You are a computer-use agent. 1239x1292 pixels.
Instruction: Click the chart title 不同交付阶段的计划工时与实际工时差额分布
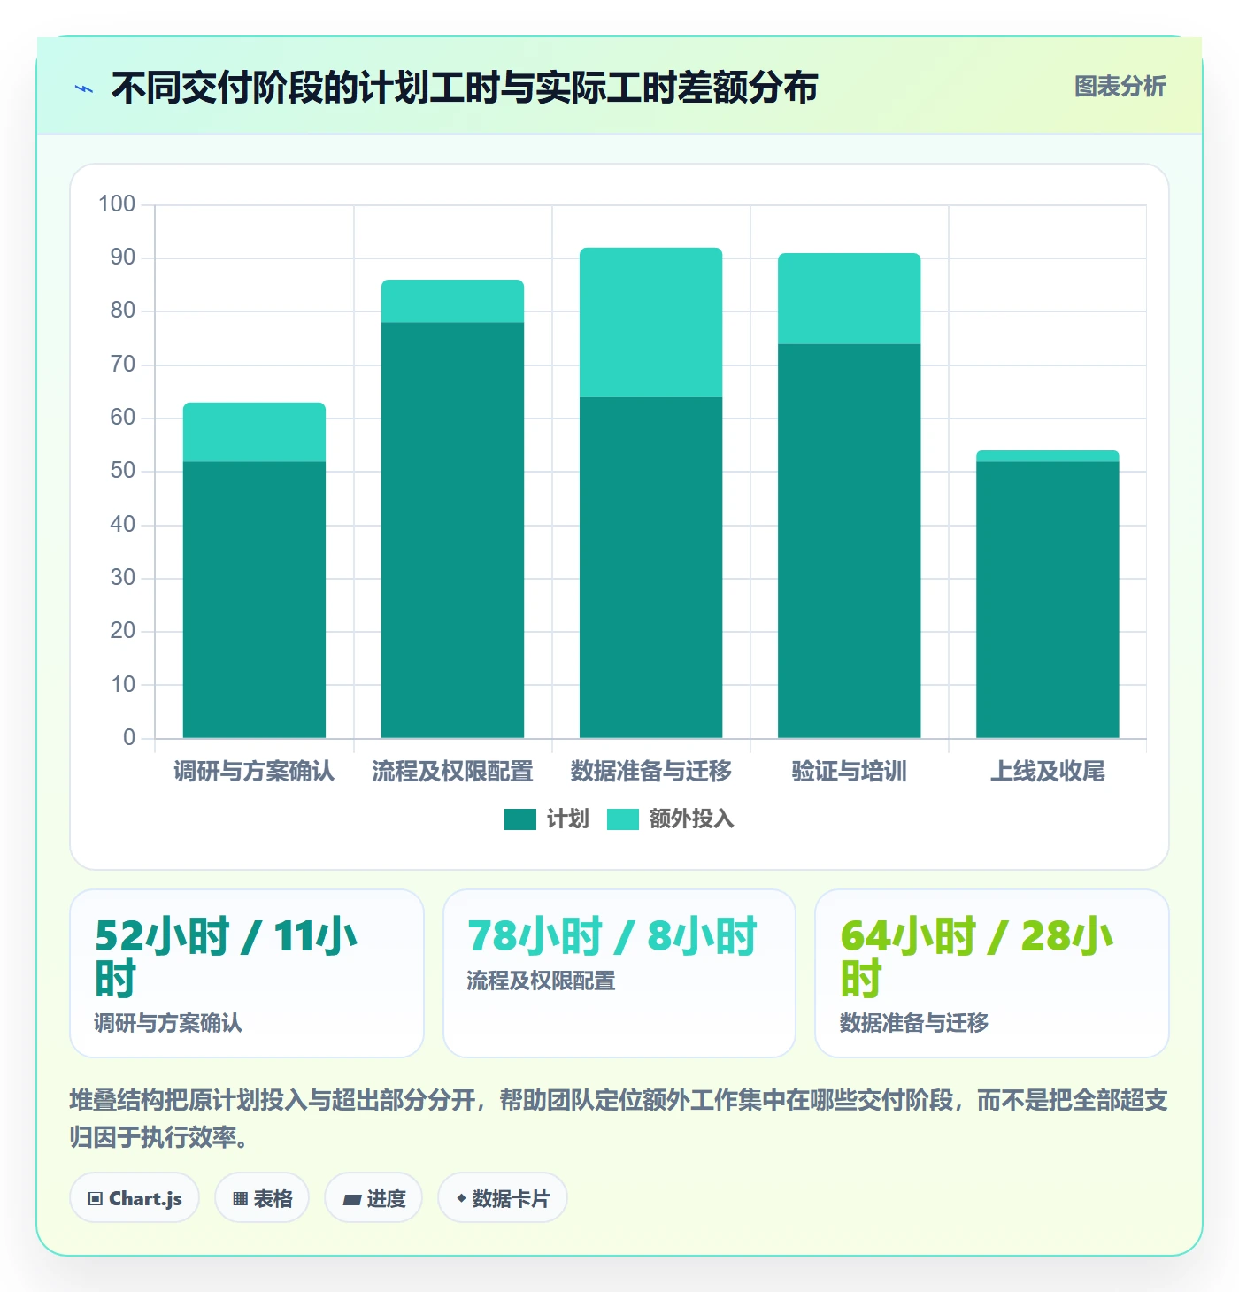click(465, 88)
